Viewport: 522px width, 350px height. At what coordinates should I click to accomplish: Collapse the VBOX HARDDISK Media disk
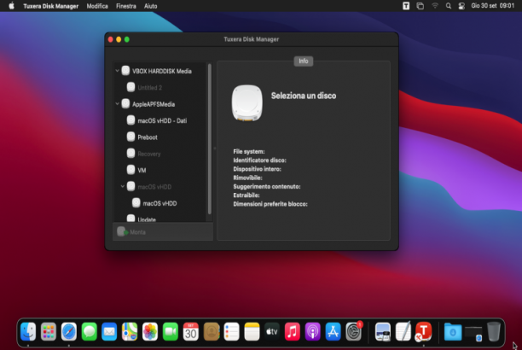coord(117,71)
